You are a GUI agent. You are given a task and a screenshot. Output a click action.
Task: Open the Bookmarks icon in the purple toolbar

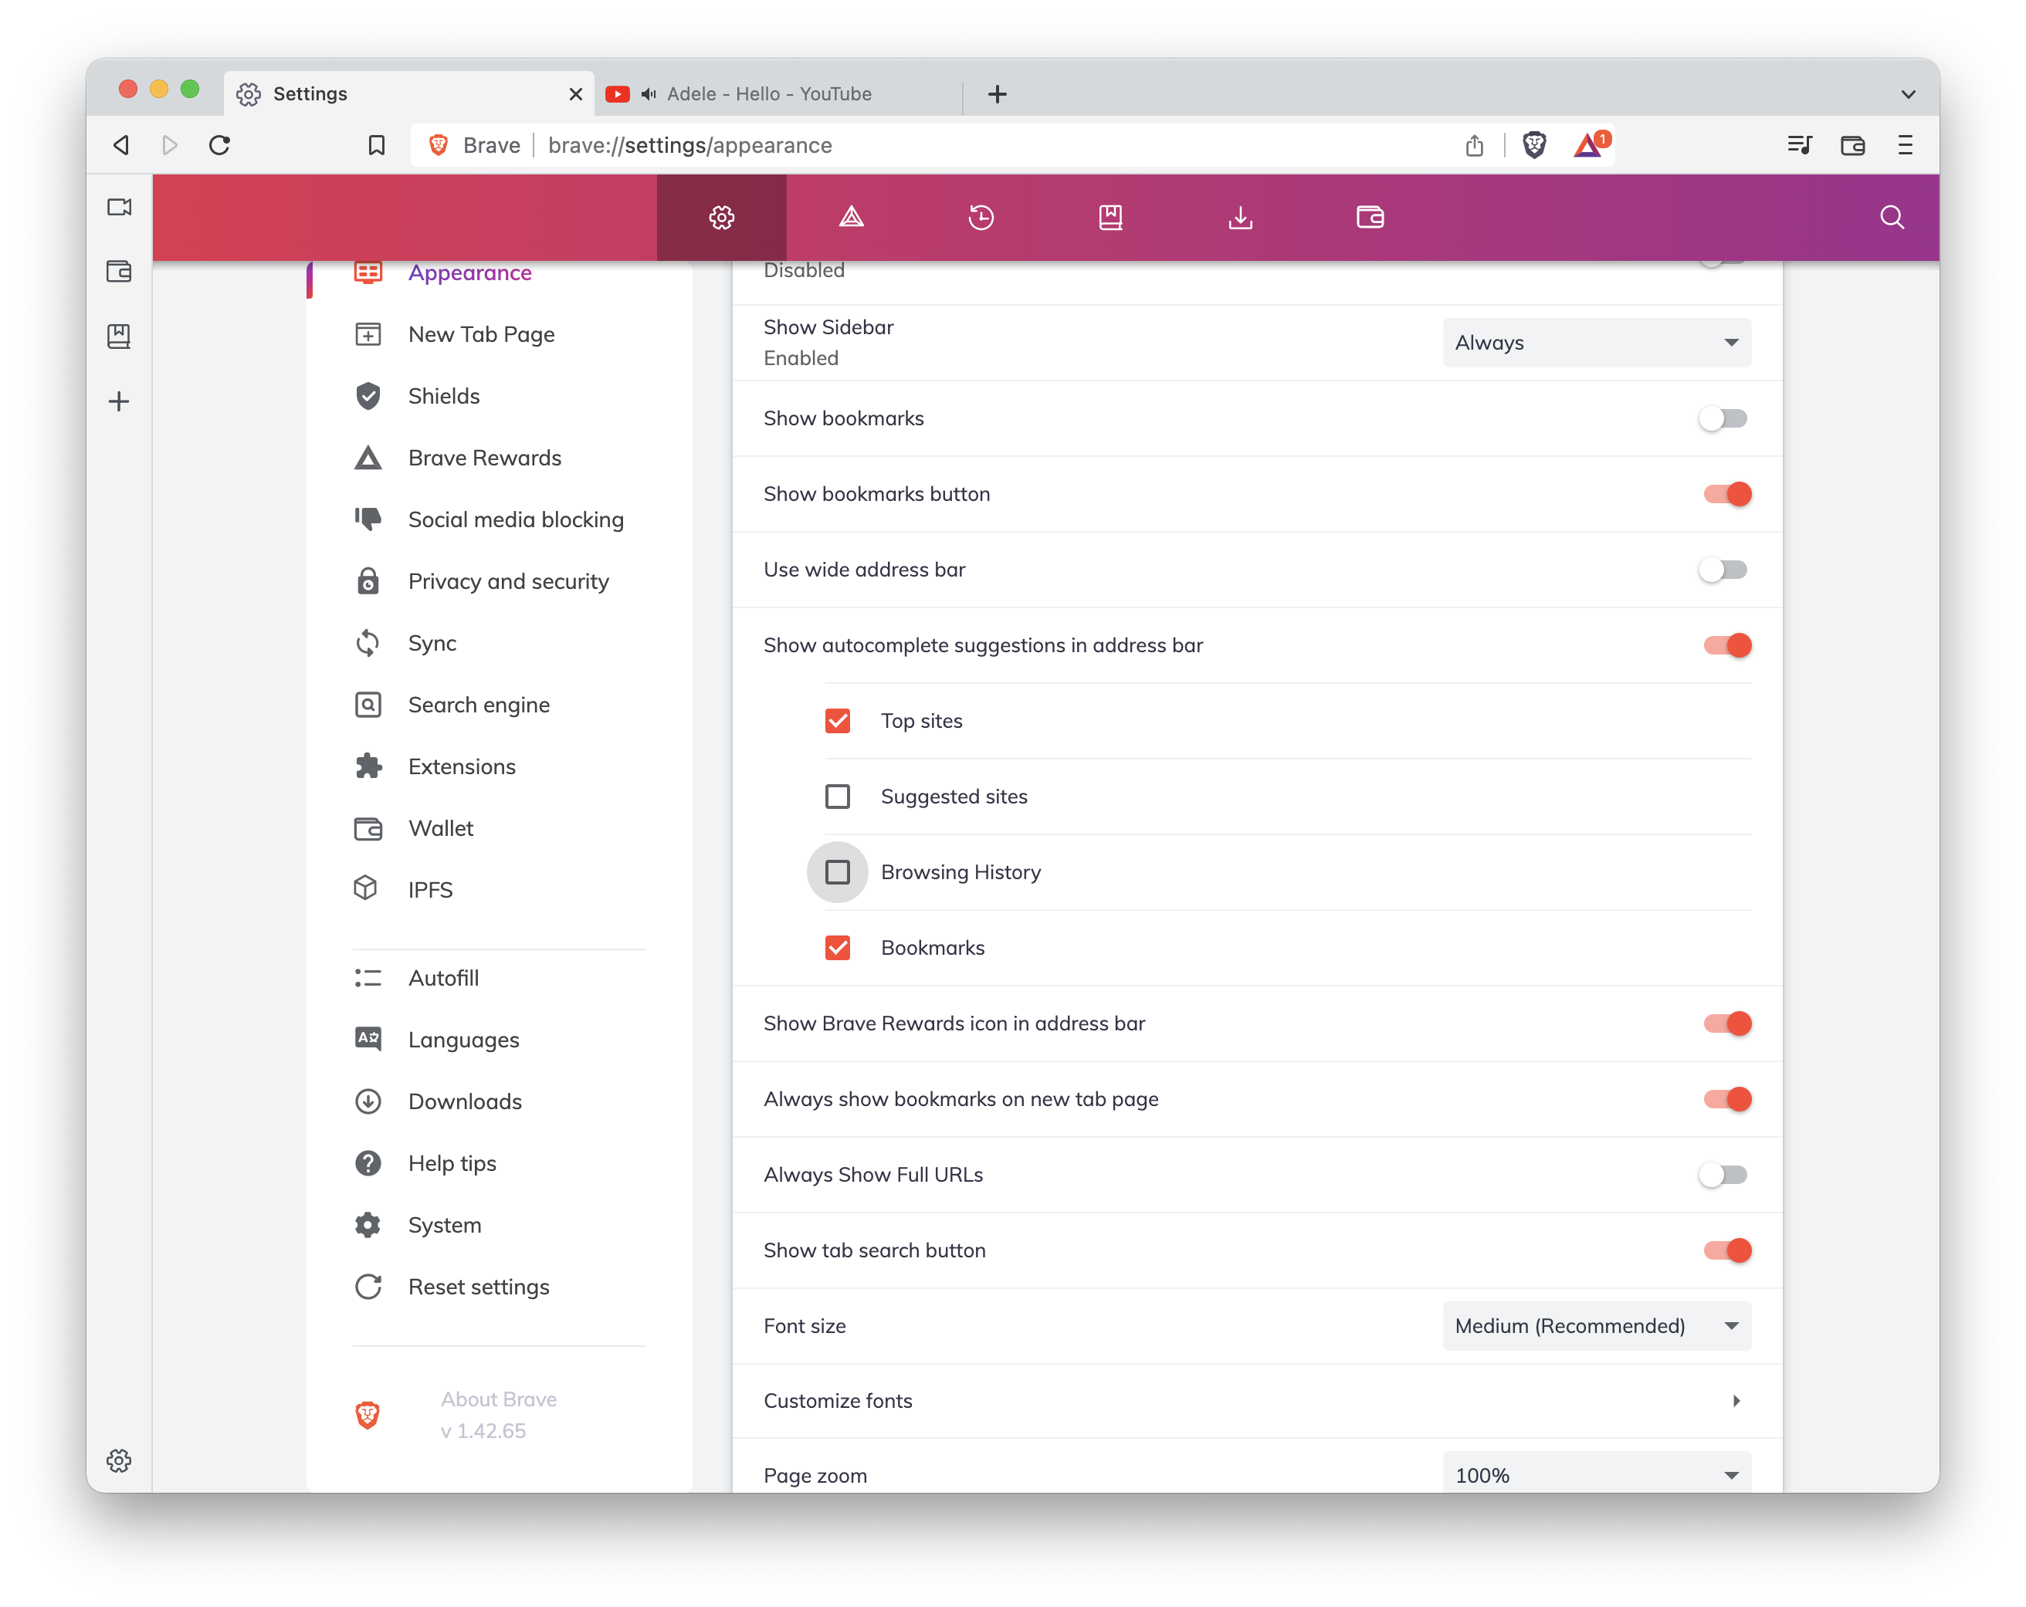click(x=1110, y=217)
